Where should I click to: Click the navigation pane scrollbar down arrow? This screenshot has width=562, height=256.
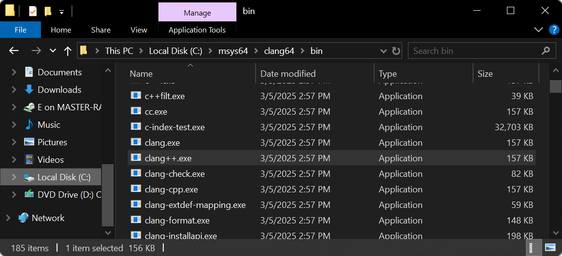click(x=108, y=232)
